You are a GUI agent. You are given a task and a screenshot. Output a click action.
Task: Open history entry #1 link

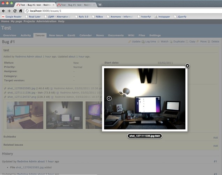[215, 161]
